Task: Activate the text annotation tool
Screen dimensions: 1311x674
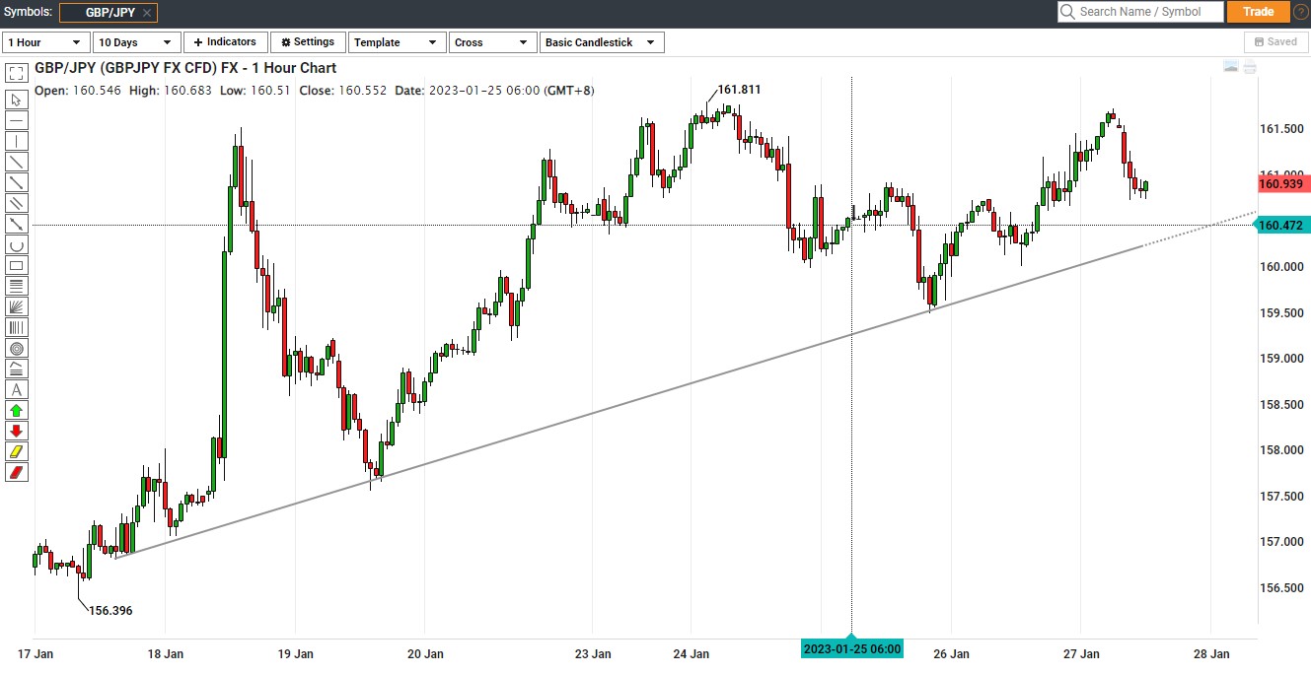Action: coord(17,389)
